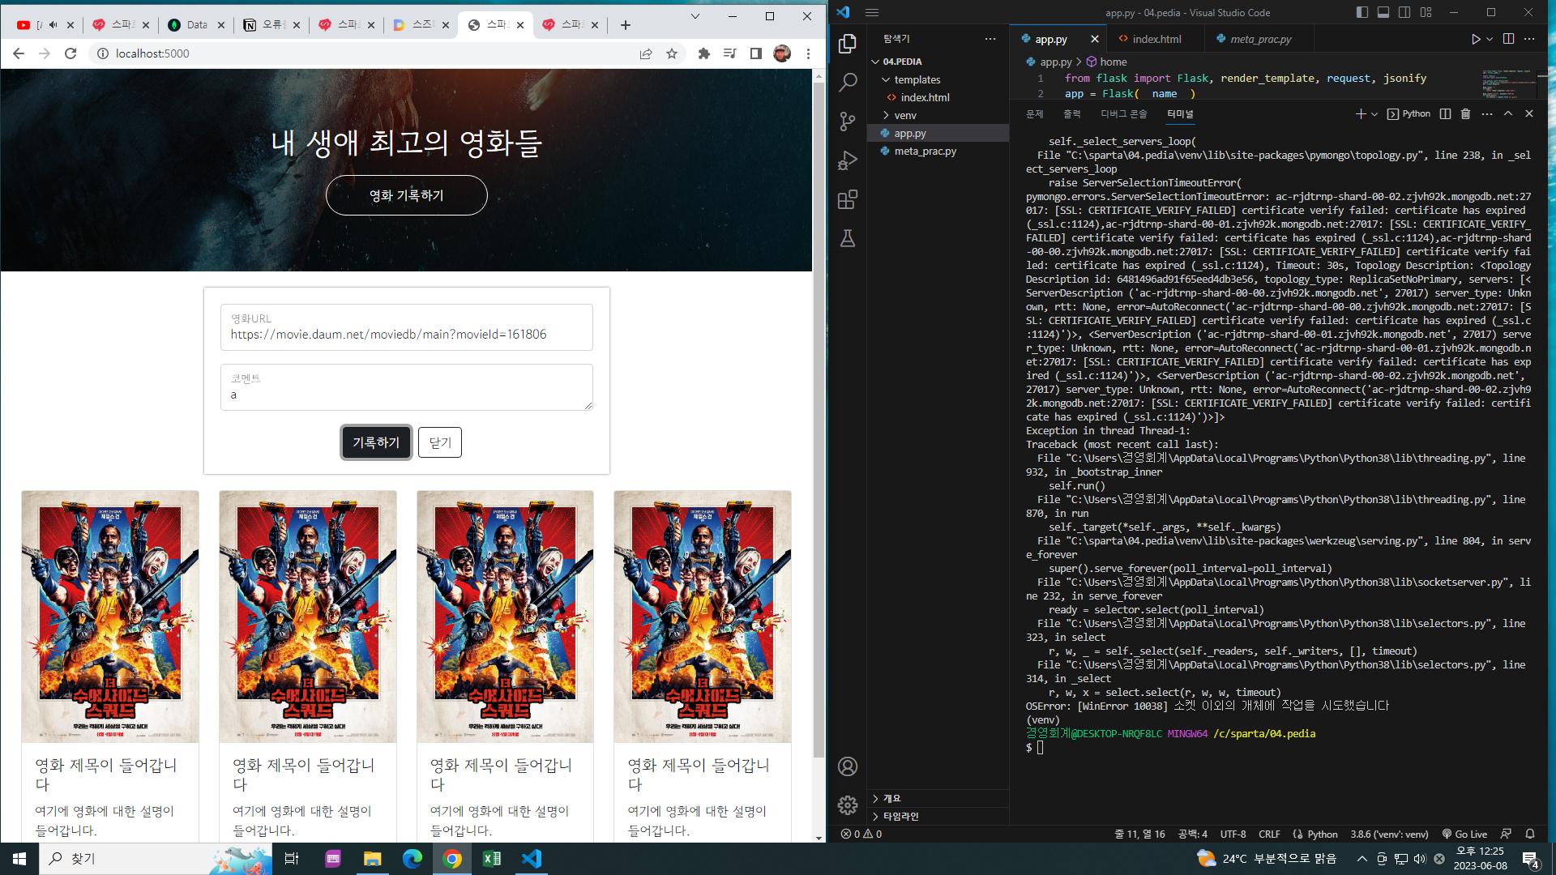Screen dimensions: 1556x875
Task: Split the editor to the right
Action: click(x=1508, y=39)
